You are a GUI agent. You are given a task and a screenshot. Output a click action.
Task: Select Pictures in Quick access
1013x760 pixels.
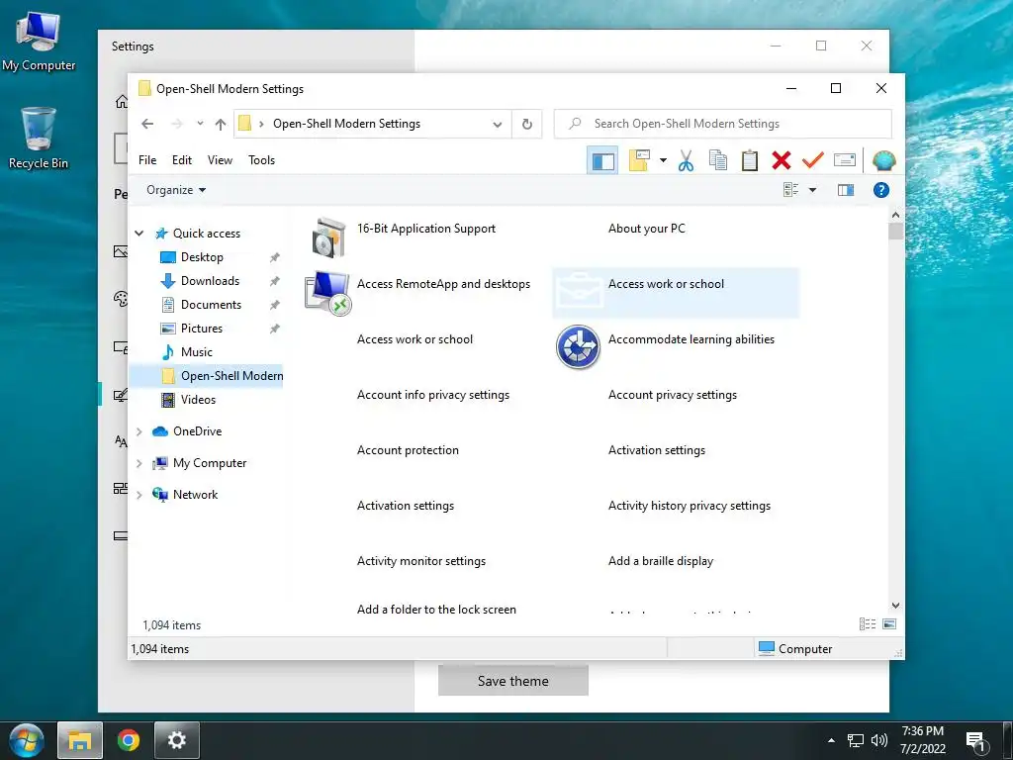point(202,329)
